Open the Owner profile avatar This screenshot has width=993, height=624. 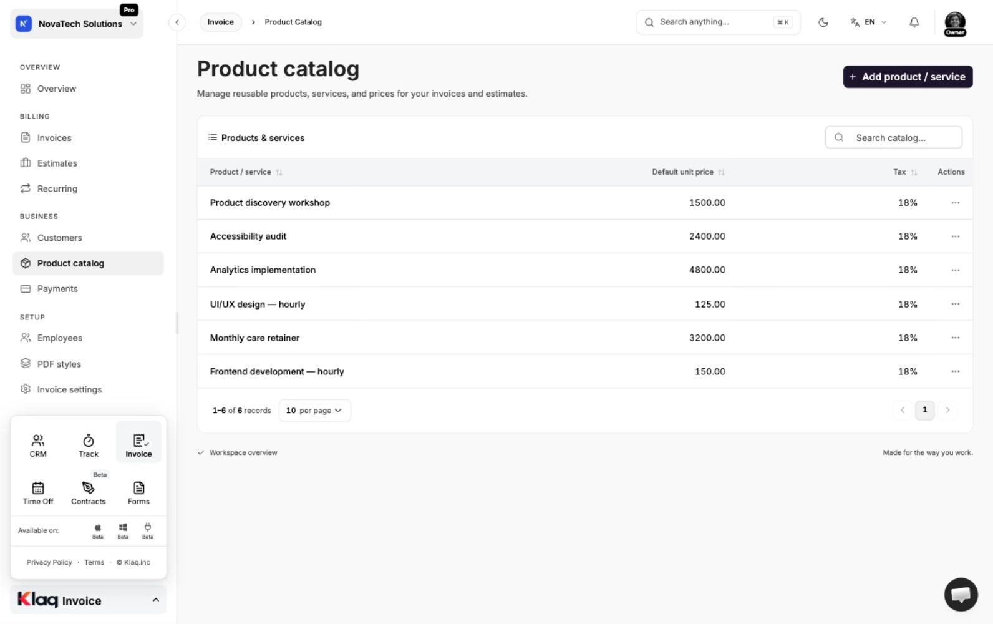(x=955, y=24)
